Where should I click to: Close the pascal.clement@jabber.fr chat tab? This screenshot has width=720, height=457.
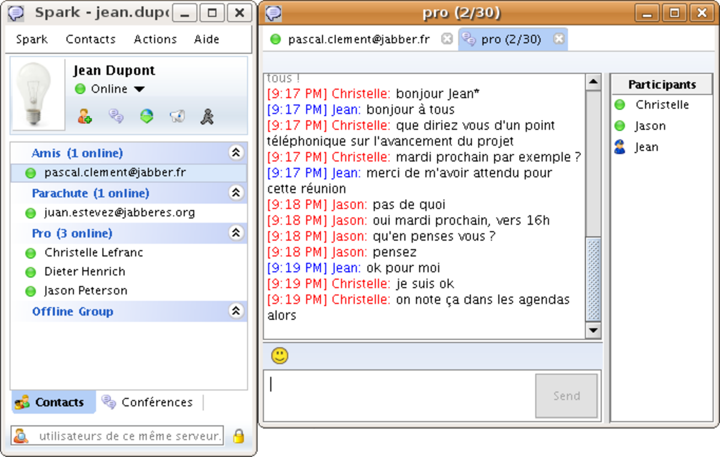point(446,39)
